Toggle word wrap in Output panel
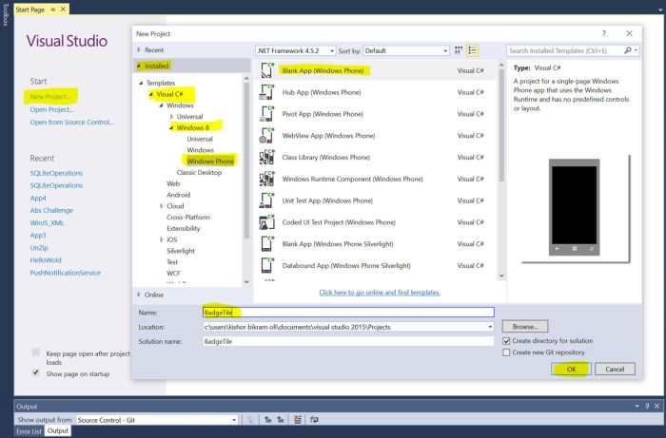 314,419
